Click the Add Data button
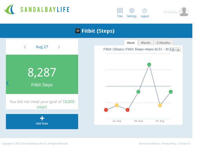The width and height of the screenshot is (201, 151). (x=42, y=122)
